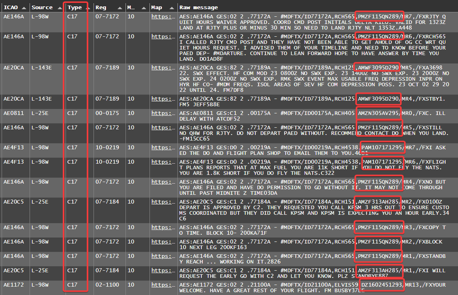
Task: Open map link in the AE0811 row
Action: pos(163,113)
